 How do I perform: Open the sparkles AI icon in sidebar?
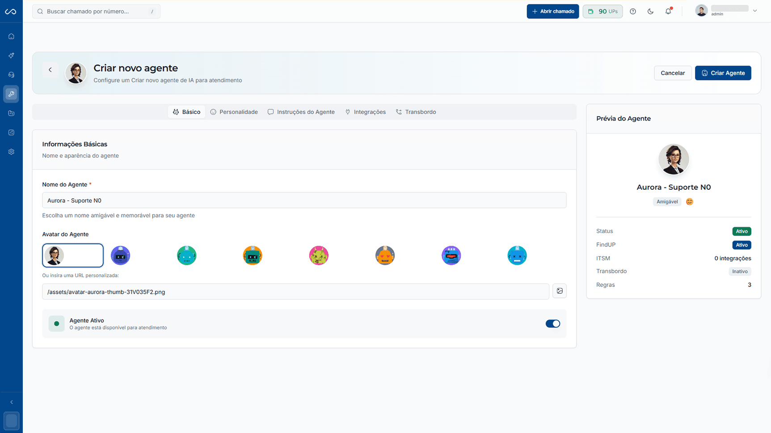pos(11,56)
